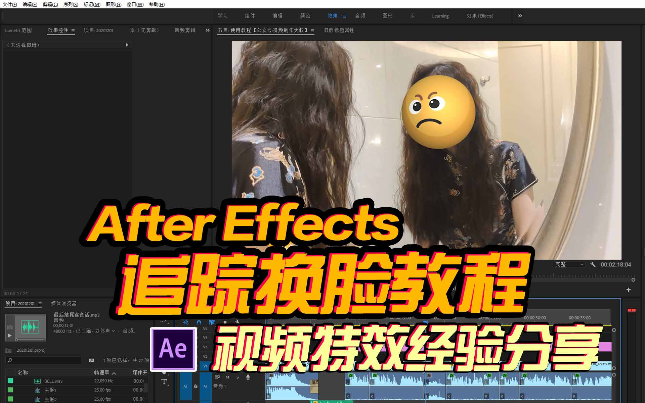Open the 编辑(E) menu
This screenshot has width=645, height=403.
click(x=30, y=4)
